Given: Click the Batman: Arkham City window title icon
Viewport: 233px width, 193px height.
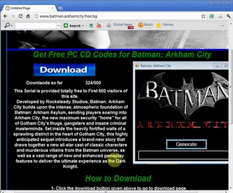Looking at the screenshot, I should pos(137,66).
